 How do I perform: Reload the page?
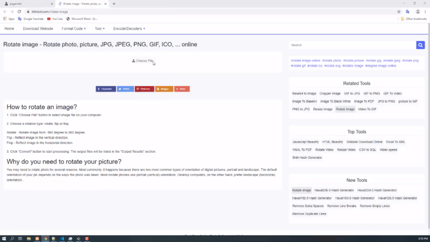pyautogui.click(x=19, y=12)
